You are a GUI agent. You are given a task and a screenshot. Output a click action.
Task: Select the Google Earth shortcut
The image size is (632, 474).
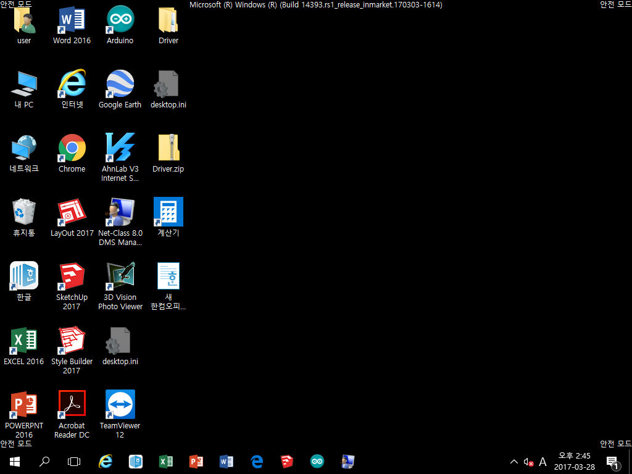coord(120,89)
